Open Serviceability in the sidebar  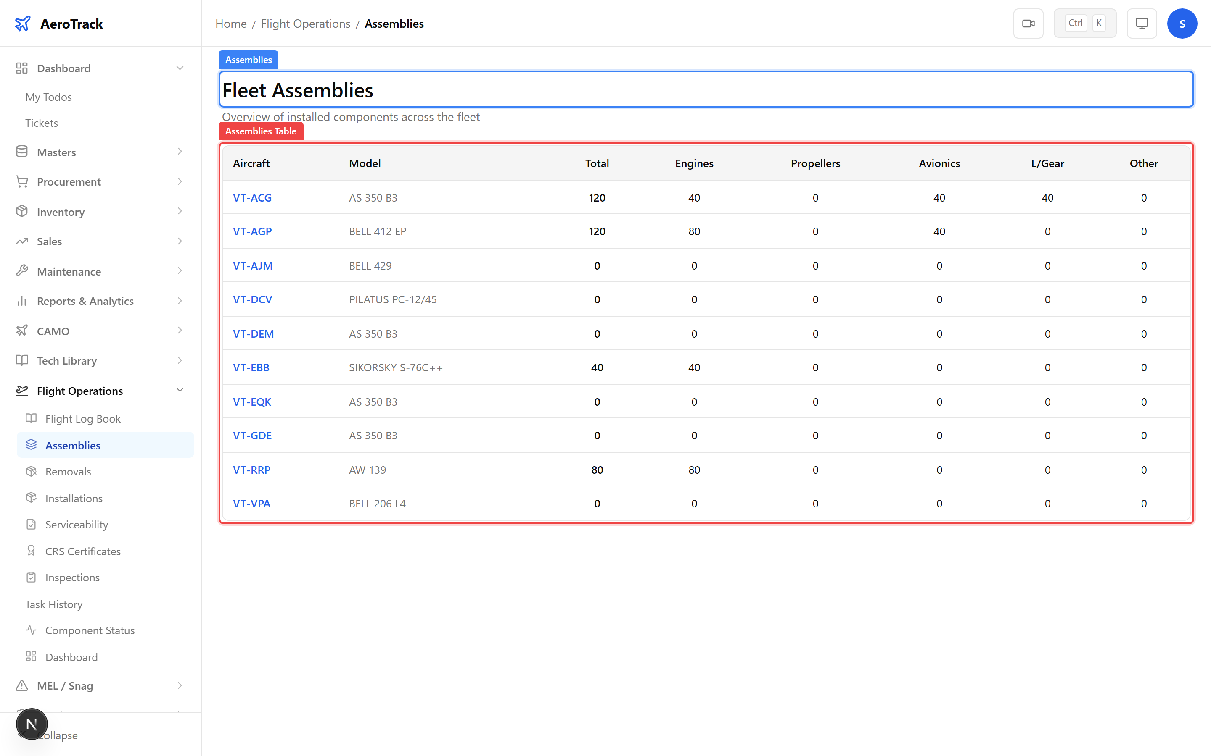coord(77,525)
